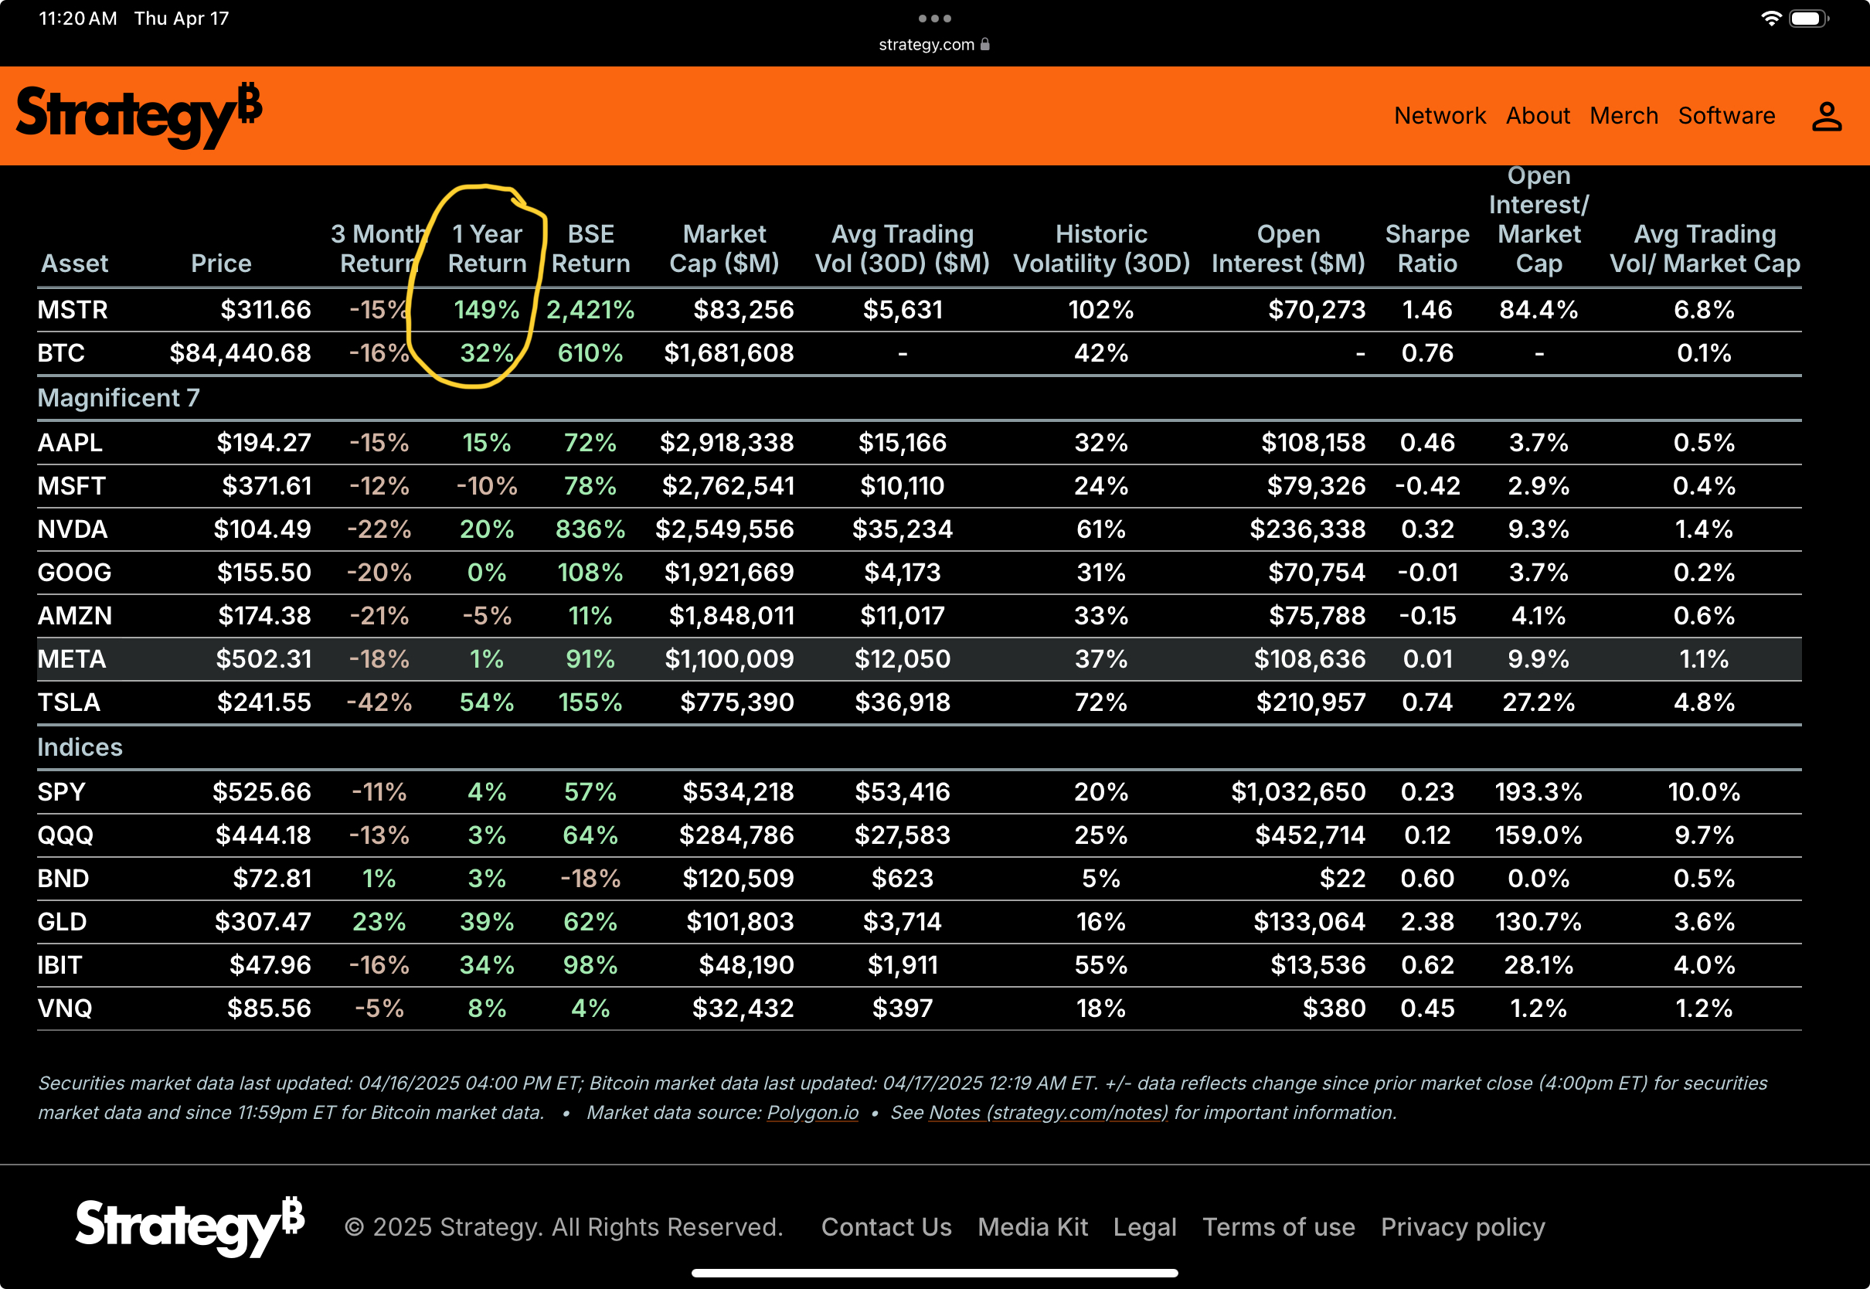The height and width of the screenshot is (1289, 1870).
Task: Click MSTR historic volatility 102%
Action: [1101, 309]
